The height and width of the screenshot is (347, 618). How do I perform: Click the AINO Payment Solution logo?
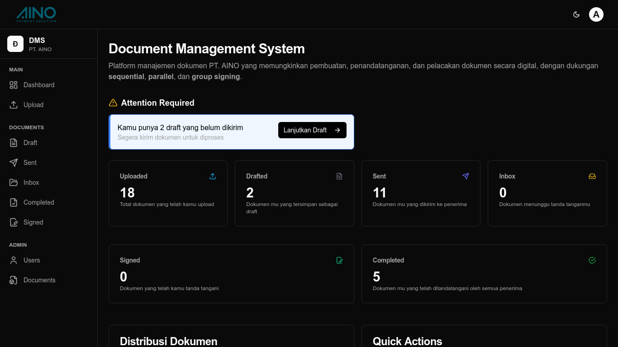(x=35, y=14)
